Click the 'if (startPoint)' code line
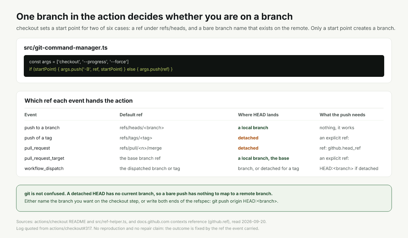This screenshot has width=408, height=238. (x=101, y=69)
